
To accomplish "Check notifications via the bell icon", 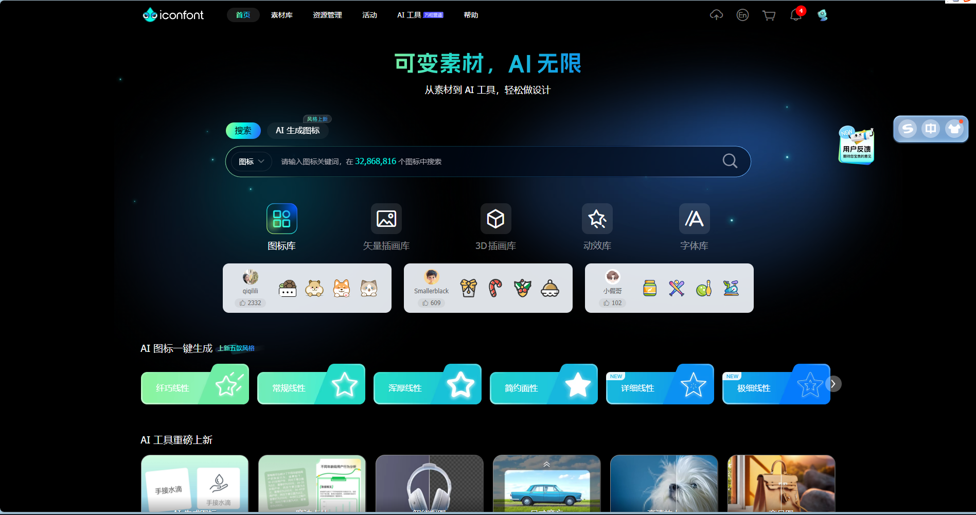I will (795, 15).
